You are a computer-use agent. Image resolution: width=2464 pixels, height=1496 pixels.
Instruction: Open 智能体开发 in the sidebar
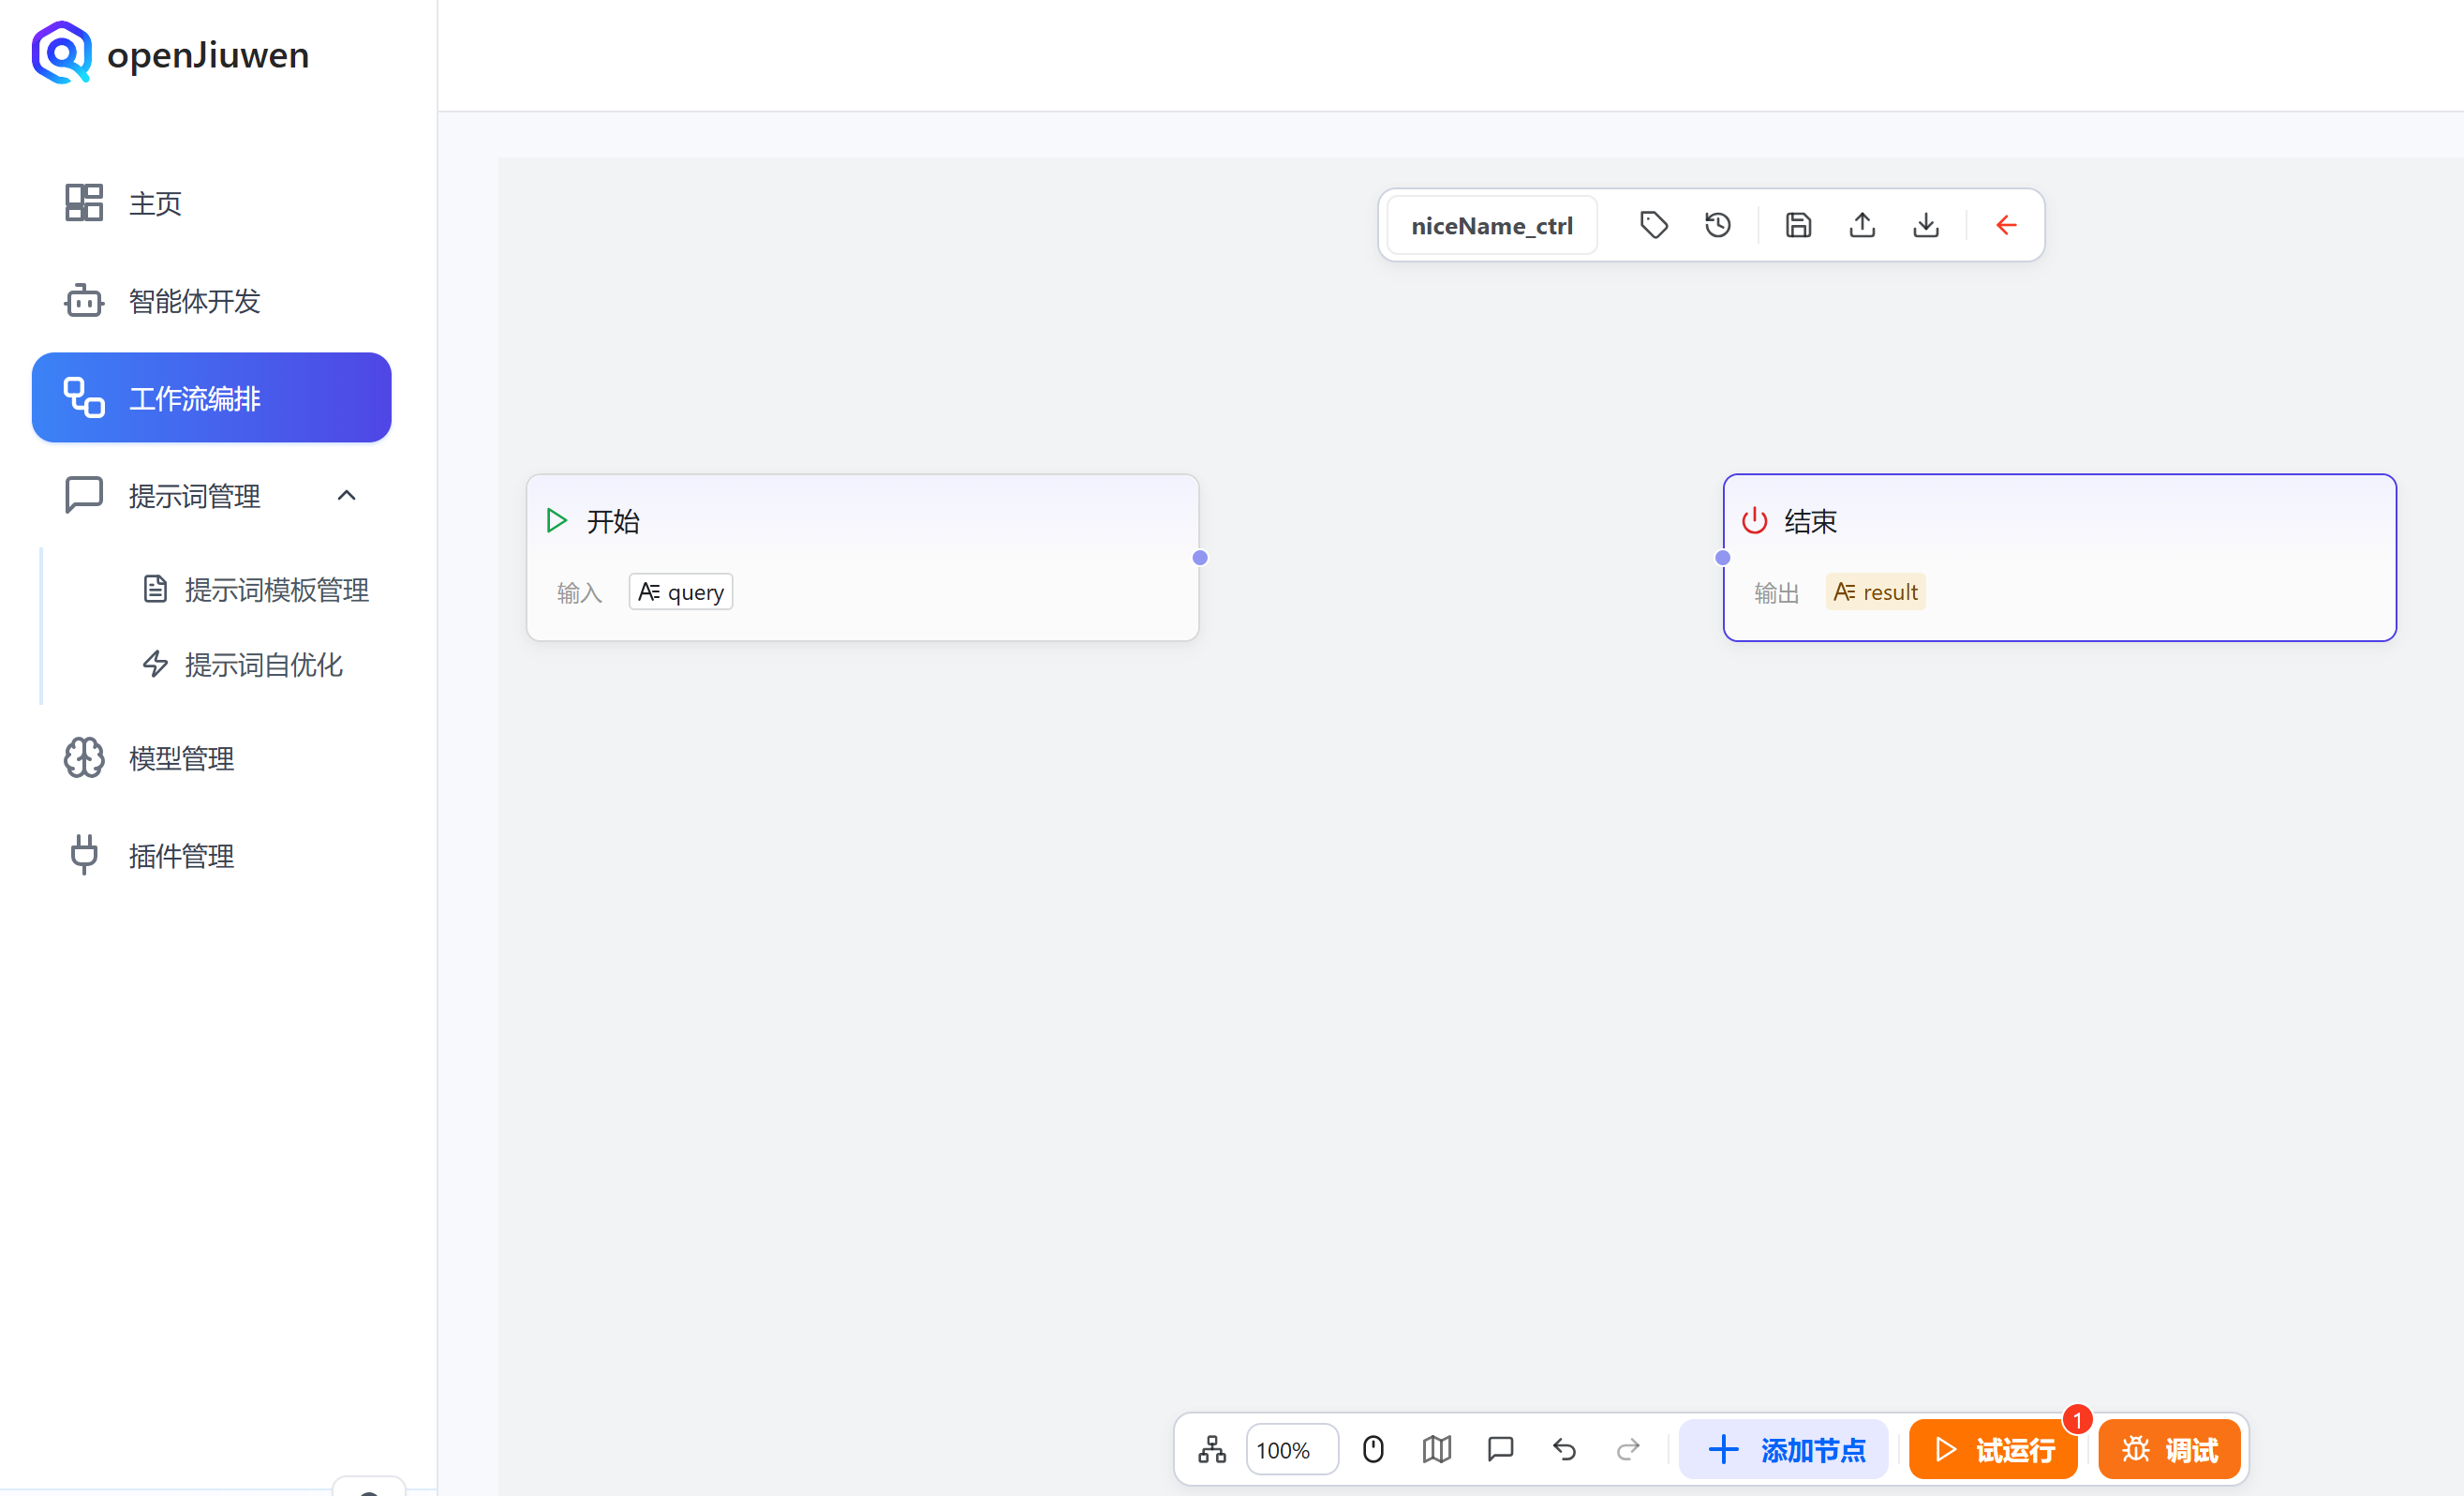(194, 300)
